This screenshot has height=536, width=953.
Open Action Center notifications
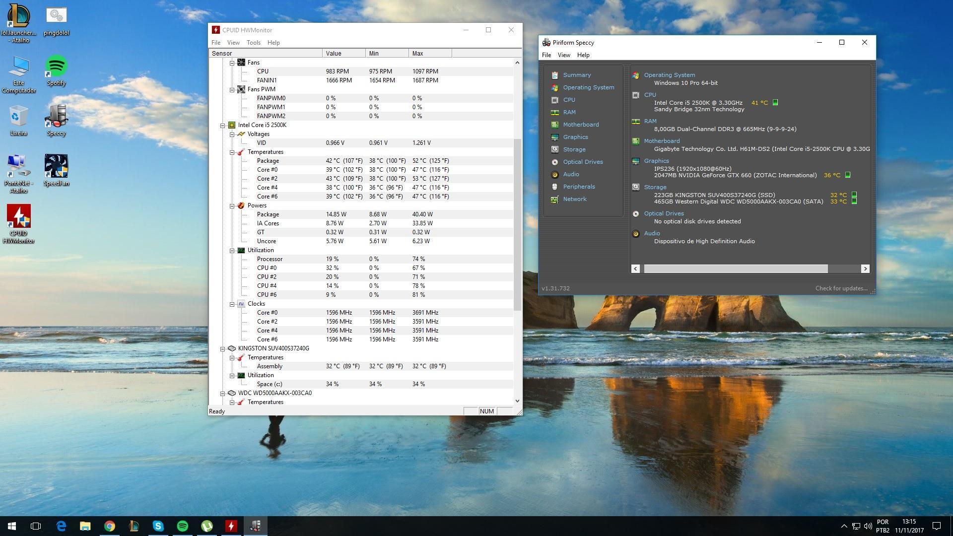coord(937,526)
